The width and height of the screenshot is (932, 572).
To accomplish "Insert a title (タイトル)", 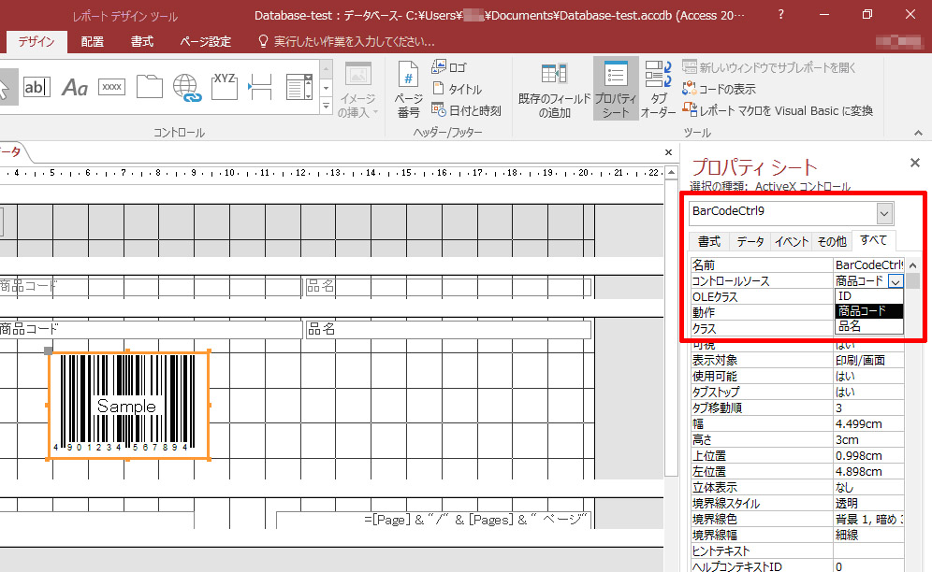I will [457, 89].
